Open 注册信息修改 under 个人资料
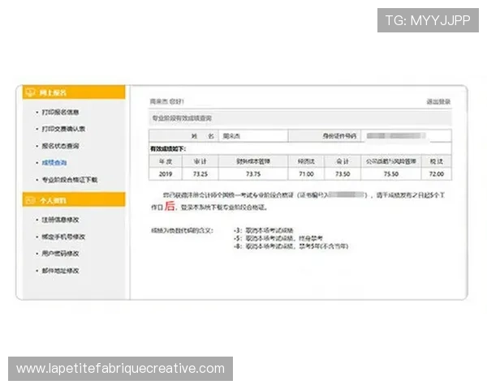487x389 pixels. 60,220
